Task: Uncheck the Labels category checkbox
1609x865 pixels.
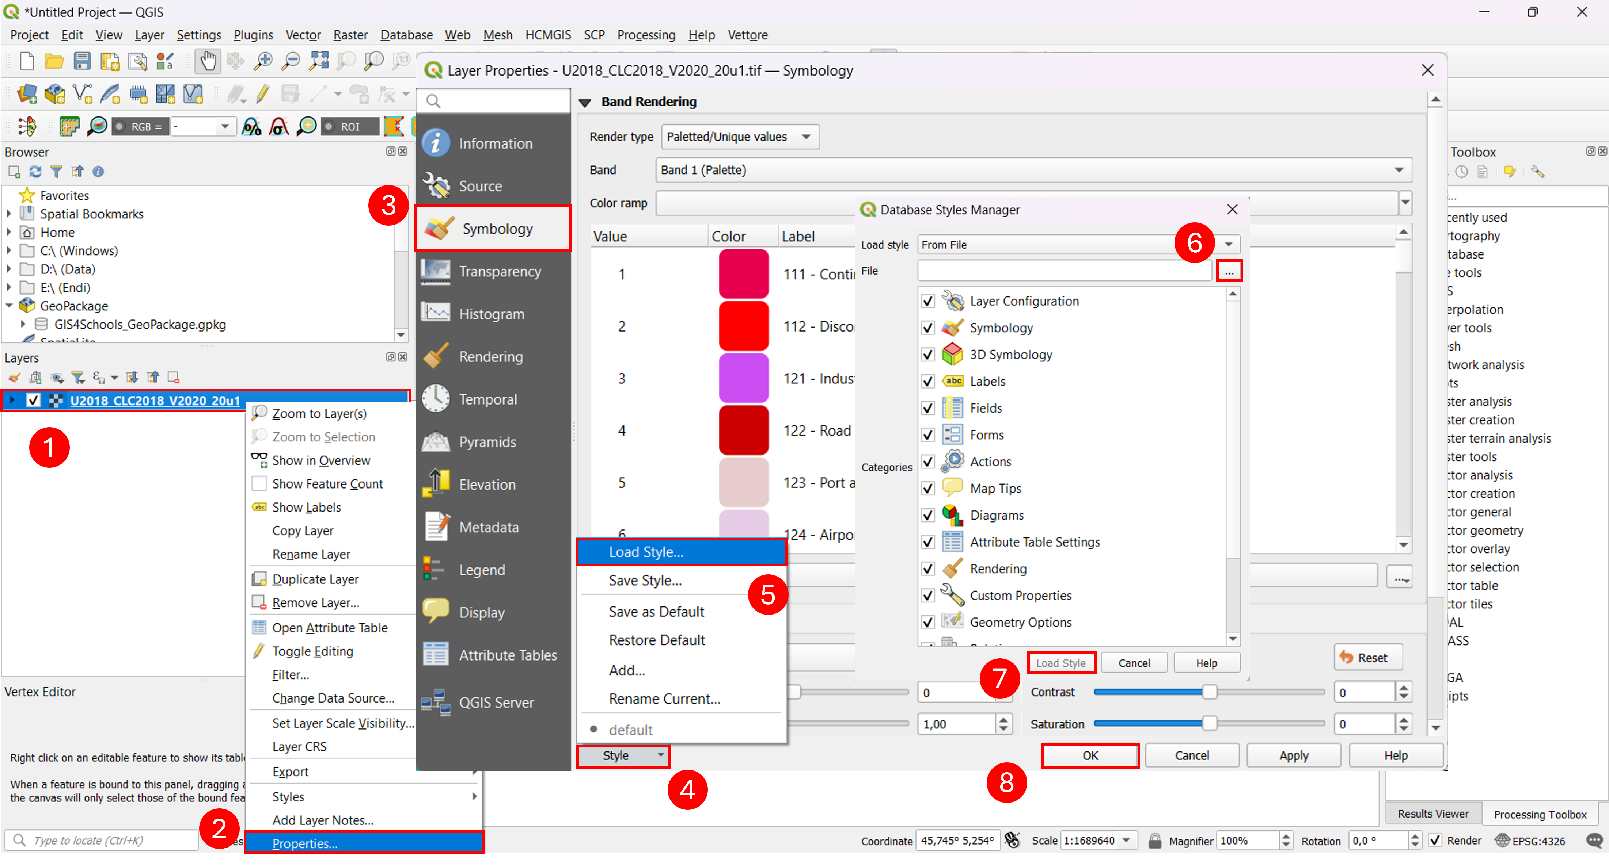Action: pos(927,382)
